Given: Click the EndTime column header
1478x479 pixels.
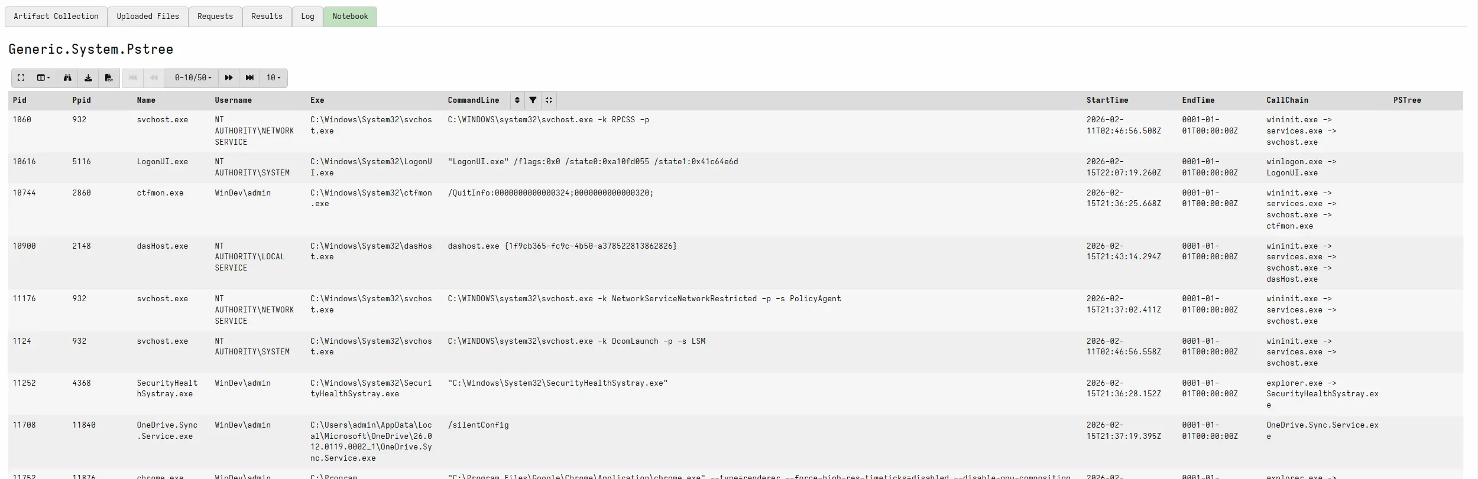Looking at the screenshot, I should tap(1198, 100).
